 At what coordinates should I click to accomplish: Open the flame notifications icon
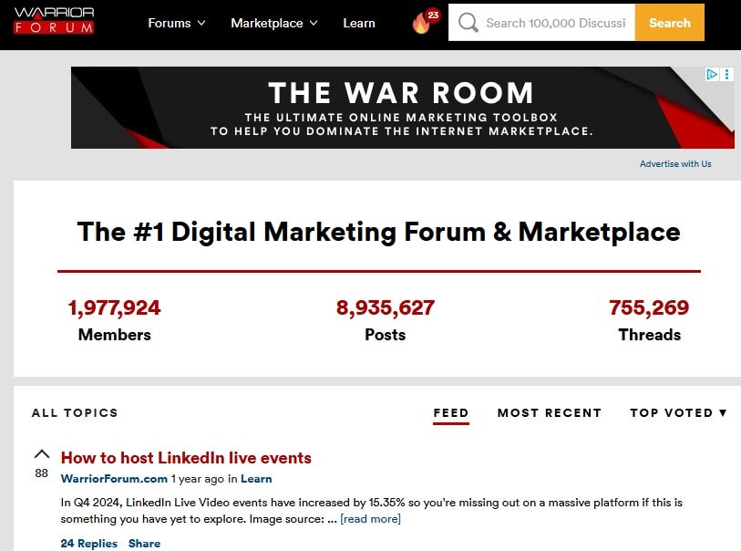[x=420, y=26]
